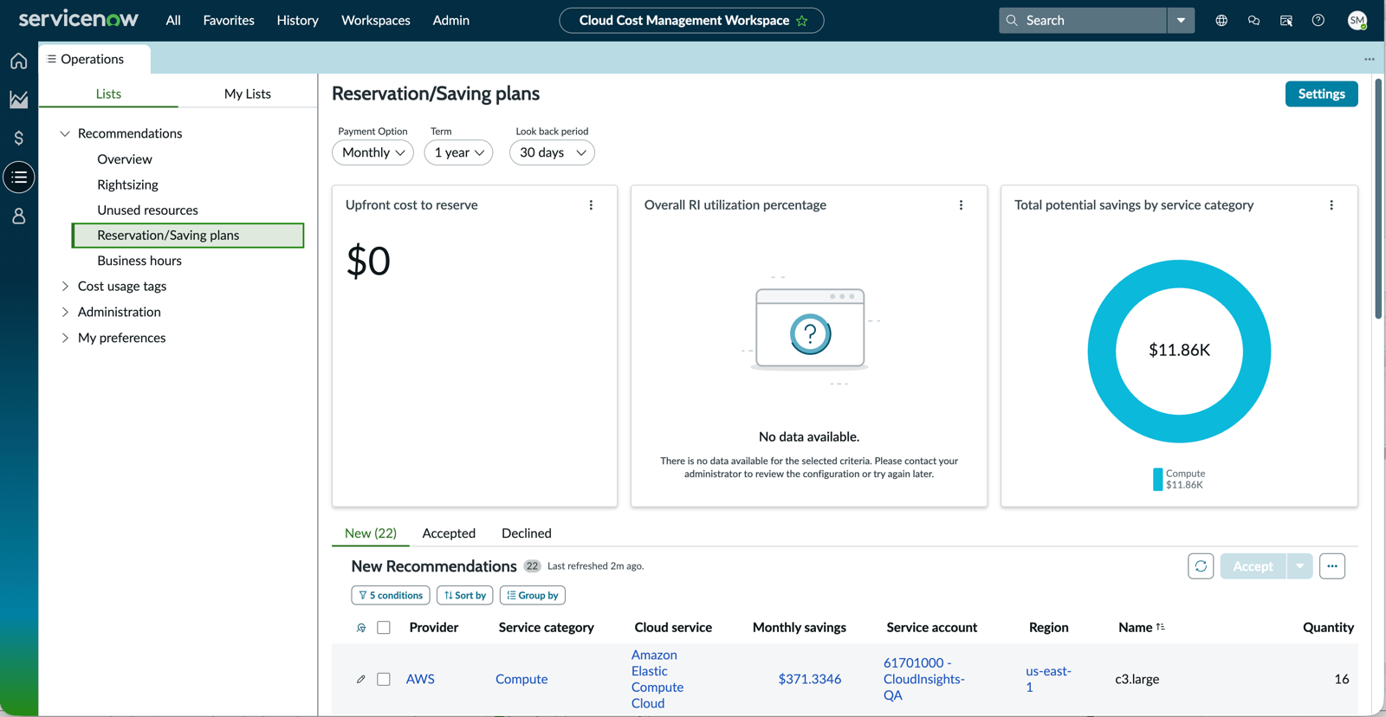Click the blue Settings button
1386x717 pixels.
[x=1321, y=94]
